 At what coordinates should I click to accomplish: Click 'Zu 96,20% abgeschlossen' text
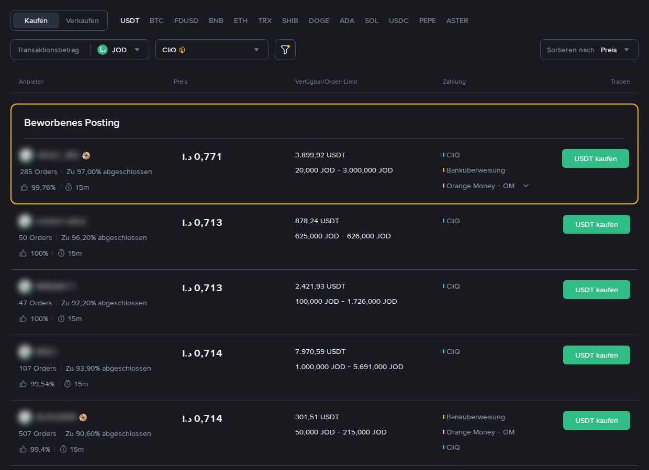[104, 238]
